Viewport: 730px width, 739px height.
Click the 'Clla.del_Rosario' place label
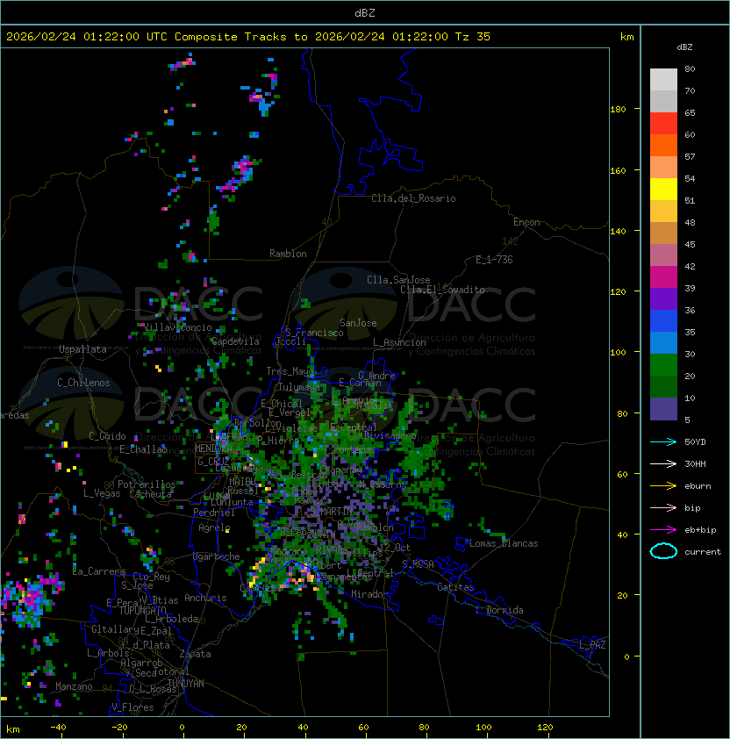click(x=413, y=198)
